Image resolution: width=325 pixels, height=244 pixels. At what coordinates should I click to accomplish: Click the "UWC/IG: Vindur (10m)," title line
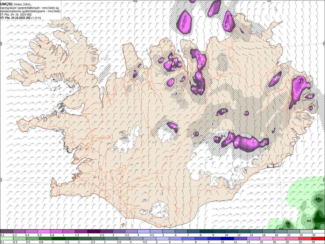(16, 4)
